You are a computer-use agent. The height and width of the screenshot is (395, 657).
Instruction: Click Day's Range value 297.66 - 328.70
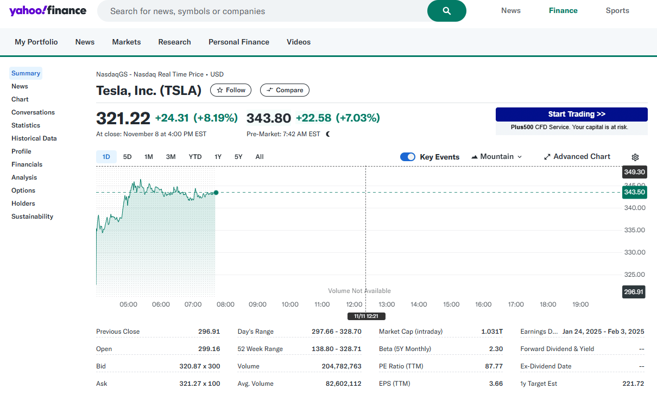point(337,332)
